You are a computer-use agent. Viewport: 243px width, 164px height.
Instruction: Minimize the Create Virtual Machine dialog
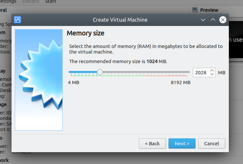(x=203, y=20)
